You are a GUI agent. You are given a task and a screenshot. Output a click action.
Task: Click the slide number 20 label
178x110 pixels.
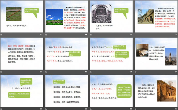[176, 72]
